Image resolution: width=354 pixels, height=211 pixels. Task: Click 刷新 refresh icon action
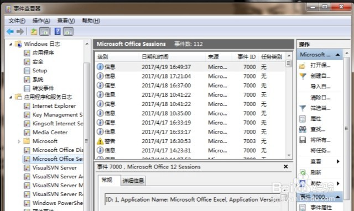(x=303, y=173)
